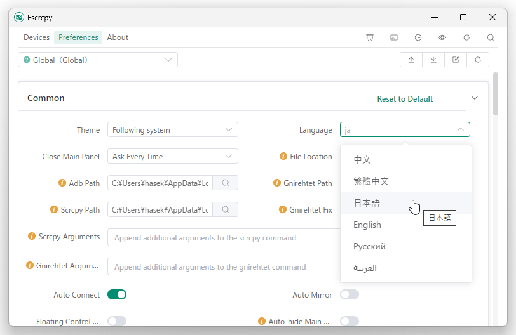Click the import upload arrow button
516x335 pixels.
411,60
